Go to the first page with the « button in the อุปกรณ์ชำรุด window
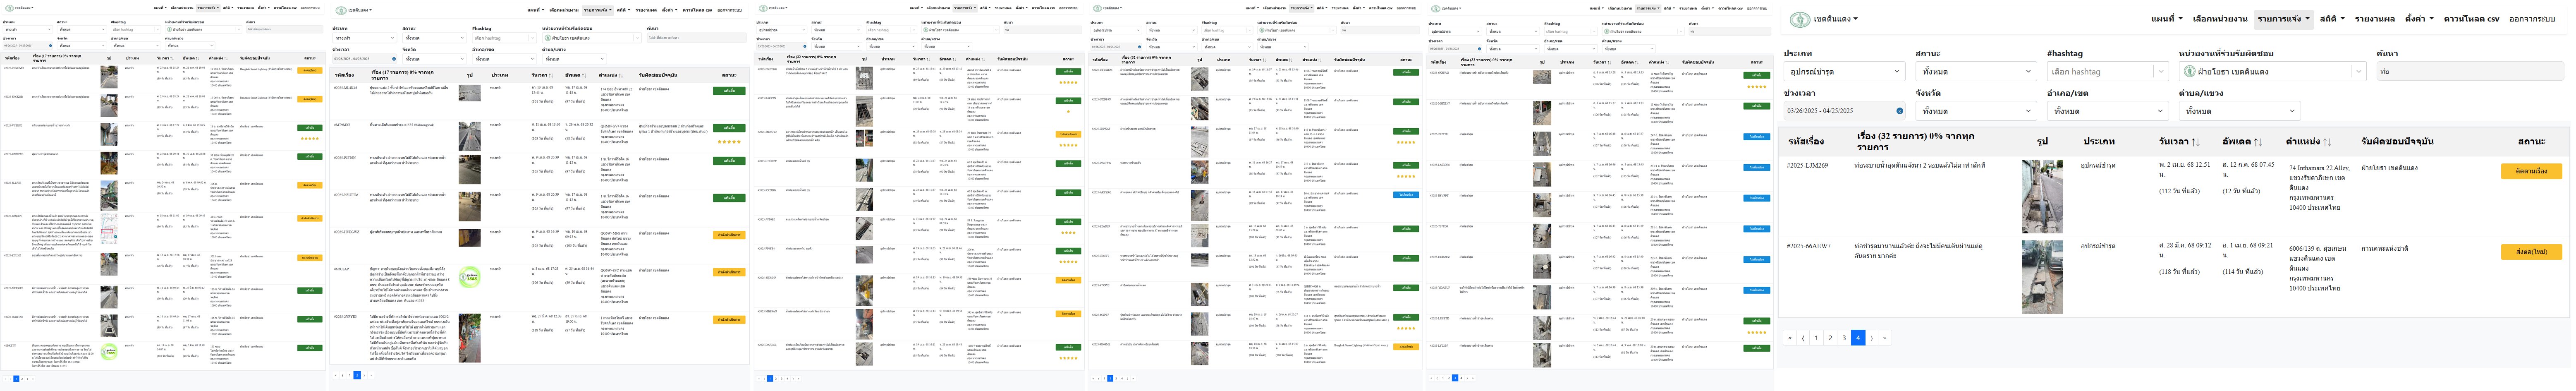The height and width of the screenshot is (391, 2576). (x=1790, y=338)
